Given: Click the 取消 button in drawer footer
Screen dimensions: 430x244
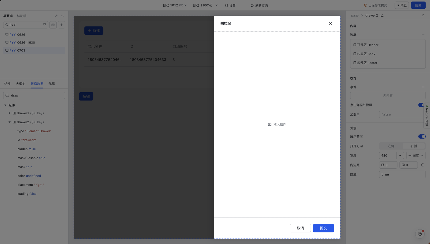Looking at the screenshot, I should tap(300, 228).
